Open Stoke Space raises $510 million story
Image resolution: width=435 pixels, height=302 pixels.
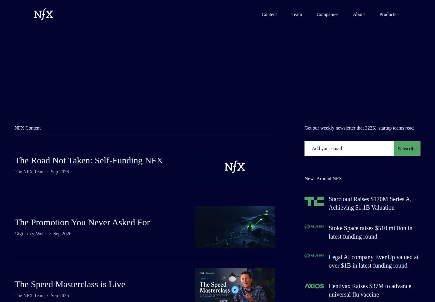[370, 232]
